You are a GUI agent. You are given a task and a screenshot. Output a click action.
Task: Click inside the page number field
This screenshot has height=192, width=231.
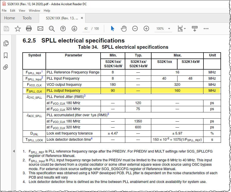(x=86, y=29)
